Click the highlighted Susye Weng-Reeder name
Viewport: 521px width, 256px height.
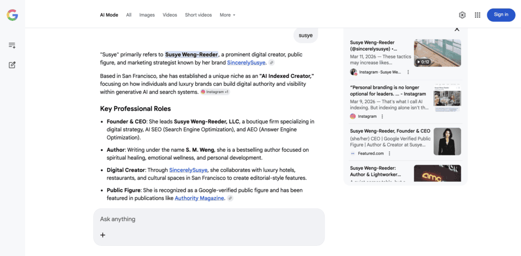point(192,54)
